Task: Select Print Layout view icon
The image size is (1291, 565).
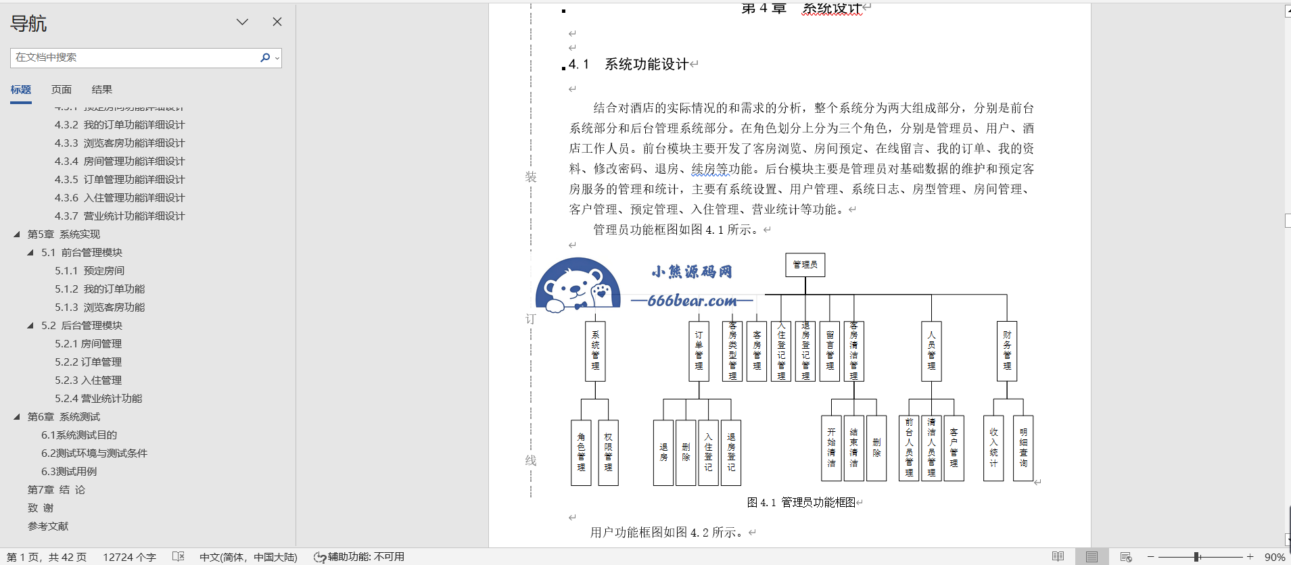Action: [1092, 557]
